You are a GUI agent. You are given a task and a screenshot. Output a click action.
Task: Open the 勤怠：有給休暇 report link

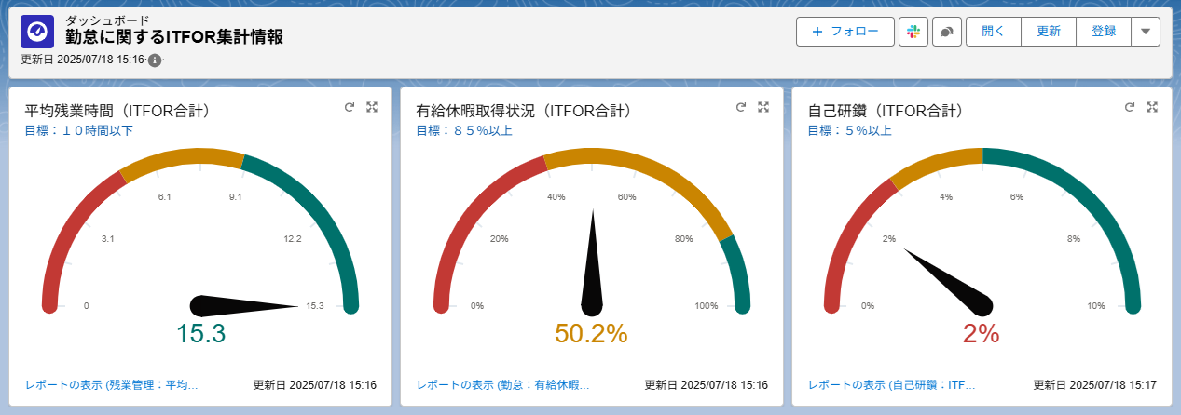pos(503,384)
